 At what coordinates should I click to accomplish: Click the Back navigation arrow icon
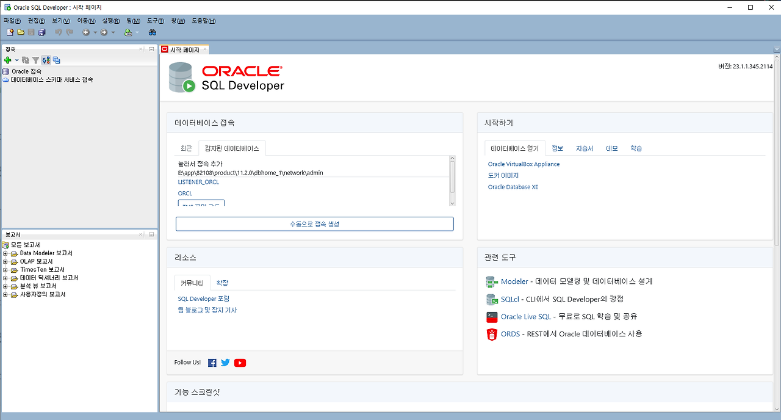(x=86, y=32)
